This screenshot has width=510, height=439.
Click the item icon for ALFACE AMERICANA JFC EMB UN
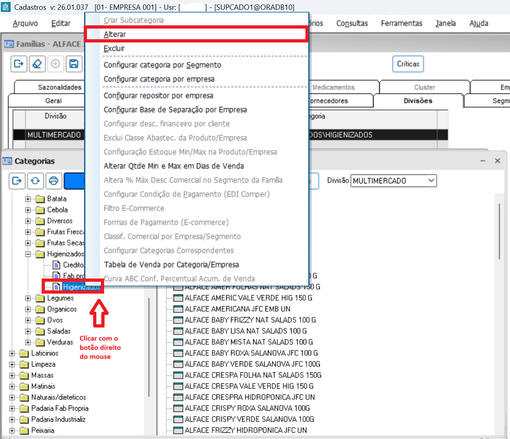[178, 309]
